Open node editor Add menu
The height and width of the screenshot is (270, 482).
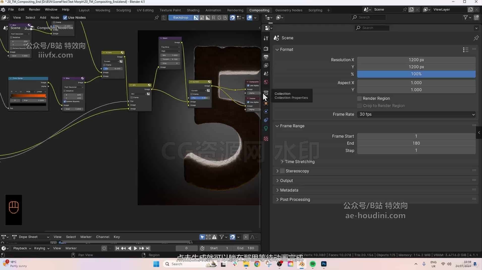43,18
